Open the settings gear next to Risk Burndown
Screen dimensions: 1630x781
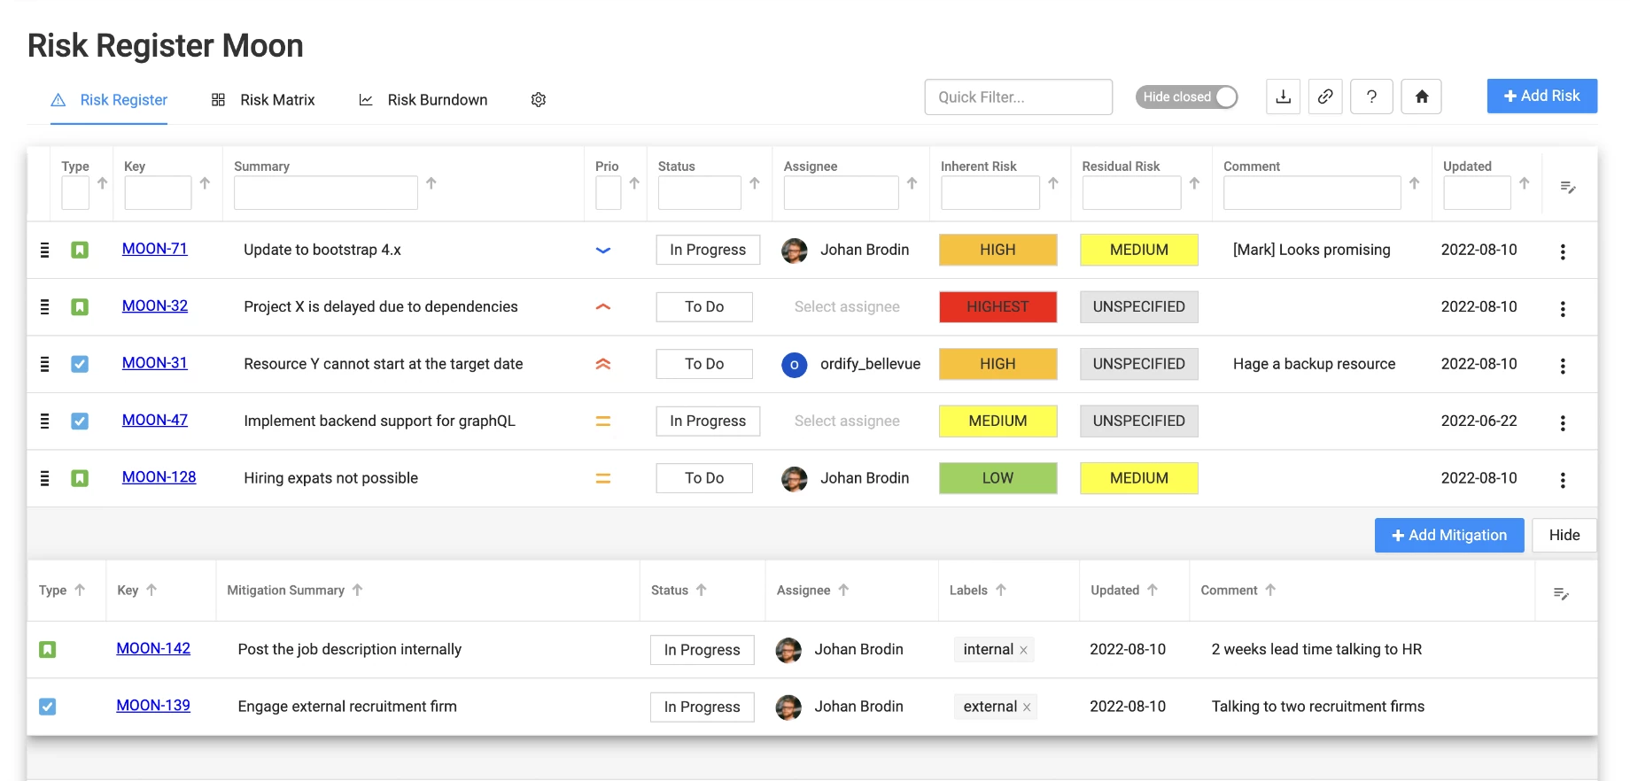(538, 100)
